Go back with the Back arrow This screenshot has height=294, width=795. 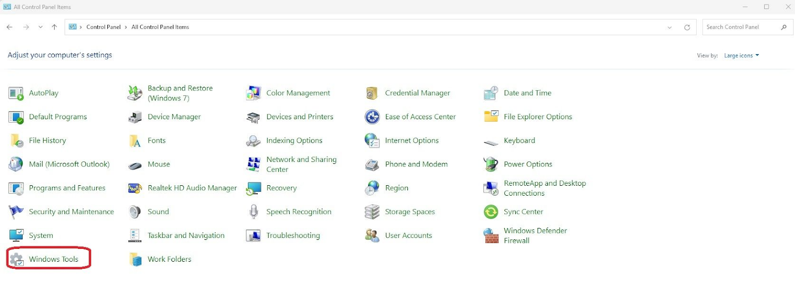(x=9, y=27)
